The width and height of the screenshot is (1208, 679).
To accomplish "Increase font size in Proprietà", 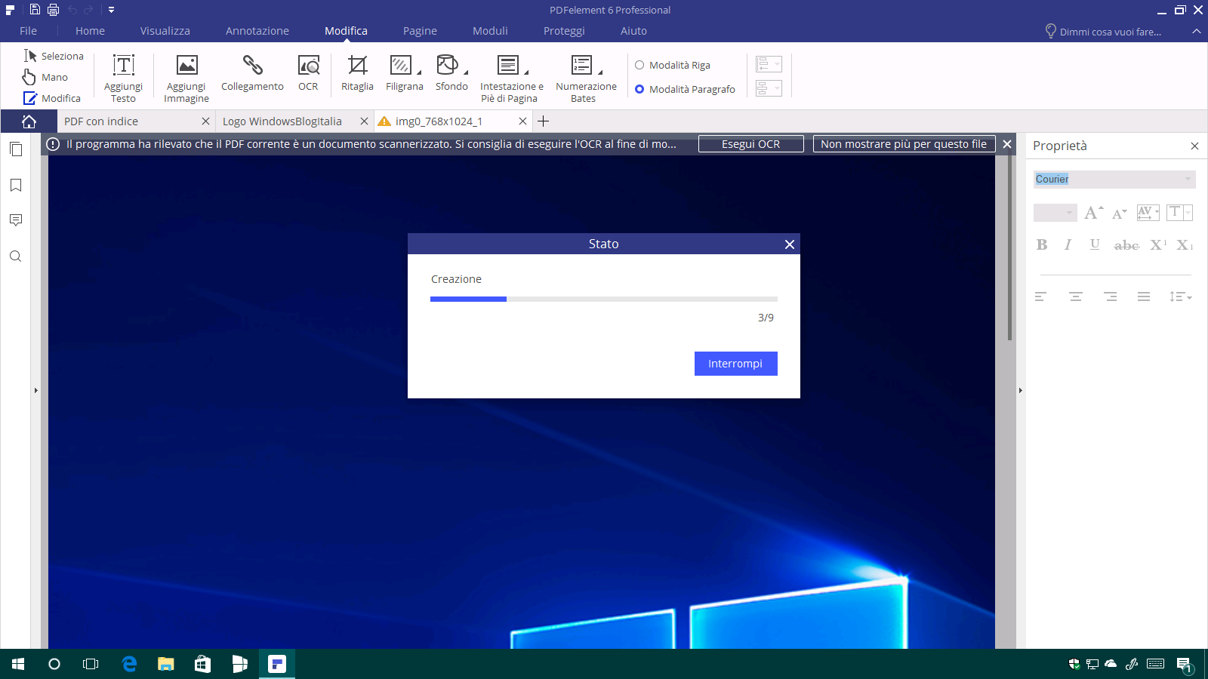I will (x=1094, y=213).
